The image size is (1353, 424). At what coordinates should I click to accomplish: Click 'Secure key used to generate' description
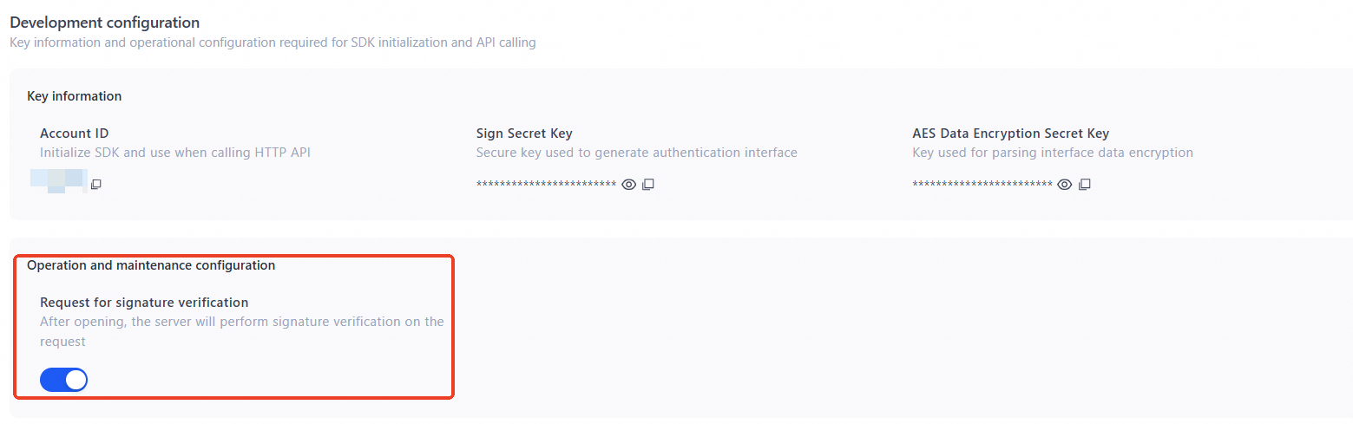click(636, 153)
